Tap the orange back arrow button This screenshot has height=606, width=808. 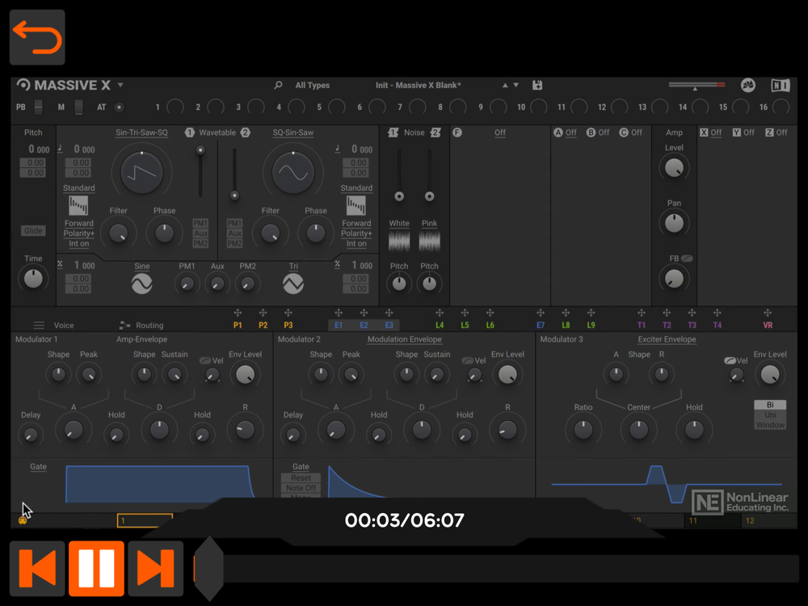coord(37,37)
